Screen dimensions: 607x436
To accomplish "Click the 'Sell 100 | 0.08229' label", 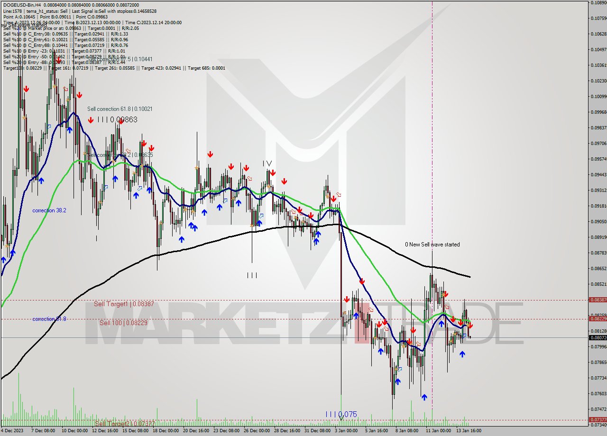I will 123,323.
